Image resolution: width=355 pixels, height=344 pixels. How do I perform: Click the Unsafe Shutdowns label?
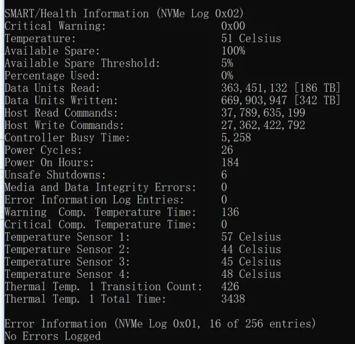coord(55,175)
